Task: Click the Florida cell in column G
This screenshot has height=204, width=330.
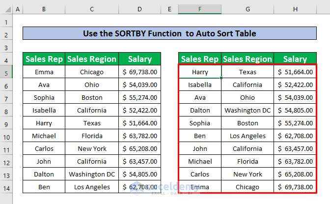Action: pos(247,161)
